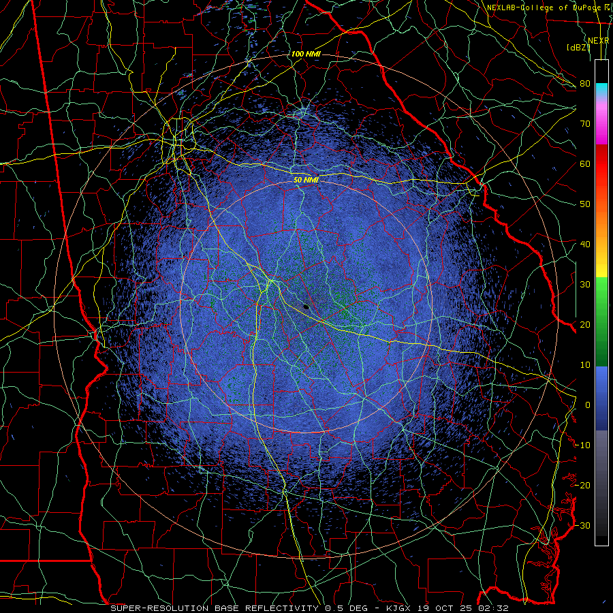Click the "-10" value on the dBZ scale
613x613 pixels.
pyautogui.click(x=582, y=445)
